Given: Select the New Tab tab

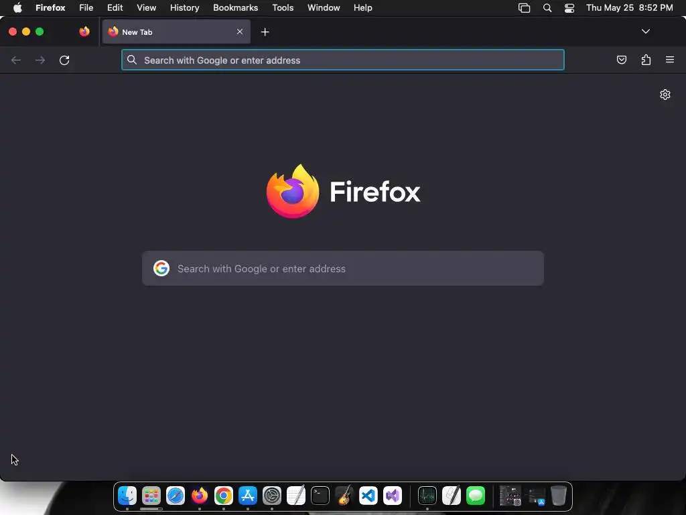Looking at the screenshot, I should tap(176, 32).
